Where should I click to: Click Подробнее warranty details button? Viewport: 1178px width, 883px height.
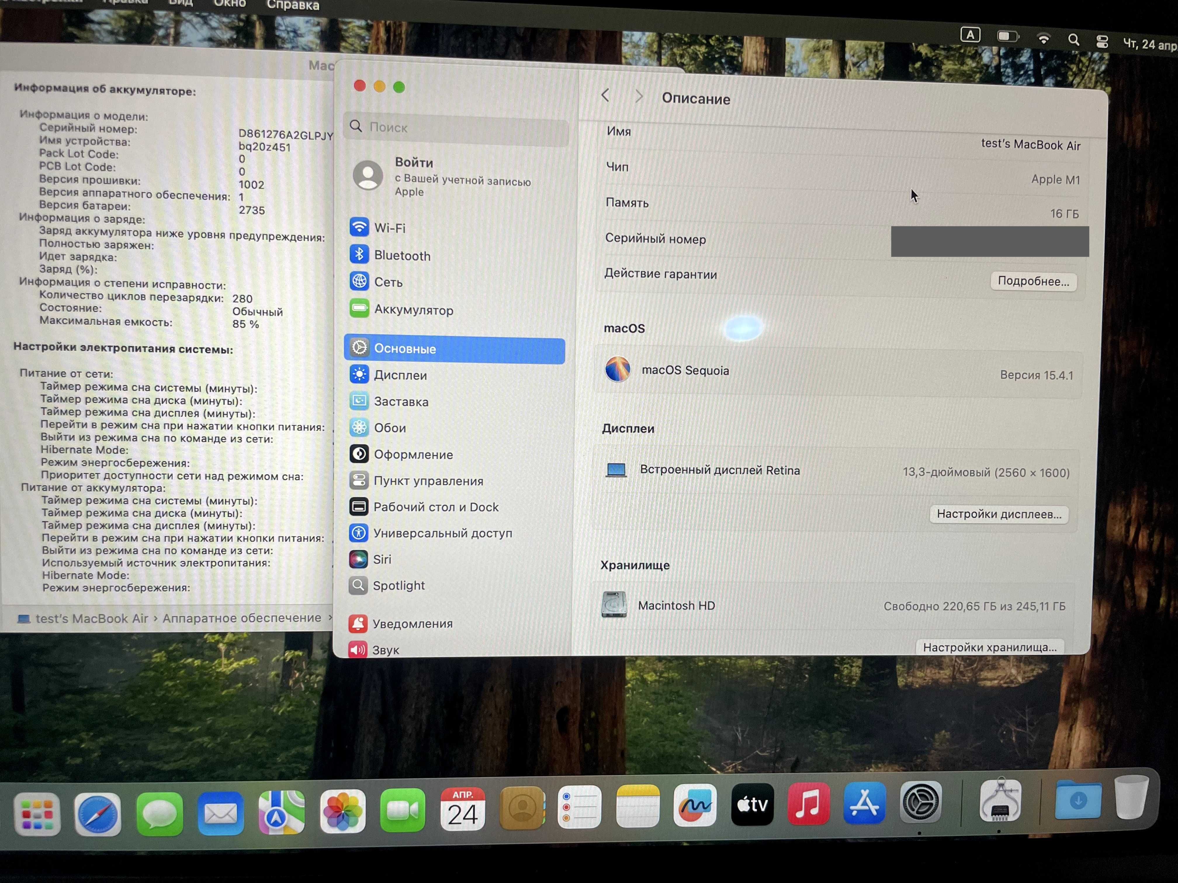click(x=1033, y=281)
